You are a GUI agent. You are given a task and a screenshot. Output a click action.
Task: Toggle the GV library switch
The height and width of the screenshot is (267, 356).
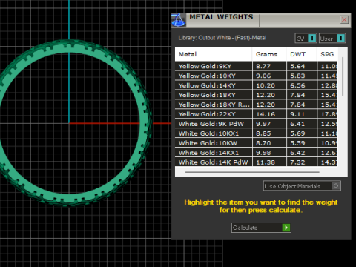pyautogui.click(x=306, y=39)
